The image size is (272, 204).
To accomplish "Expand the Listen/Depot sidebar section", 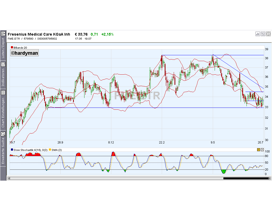I will (x=3, y=48).
